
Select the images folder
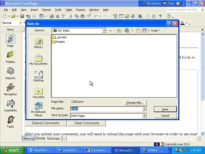click(58, 42)
